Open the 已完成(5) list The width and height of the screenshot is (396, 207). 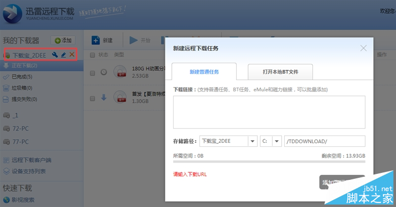pos(22,77)
